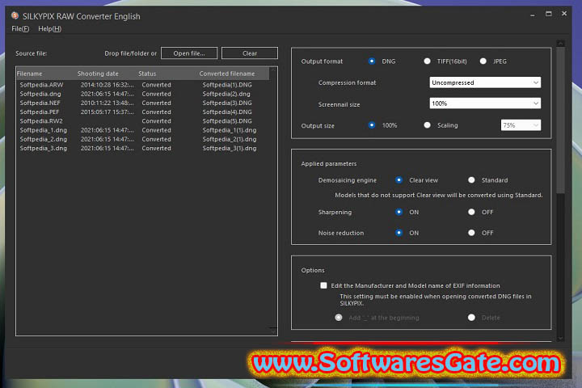This screenshot has height=388, width=582.
Task: Select Softpedia.RW2 in file list
Action: pos(41,121)
